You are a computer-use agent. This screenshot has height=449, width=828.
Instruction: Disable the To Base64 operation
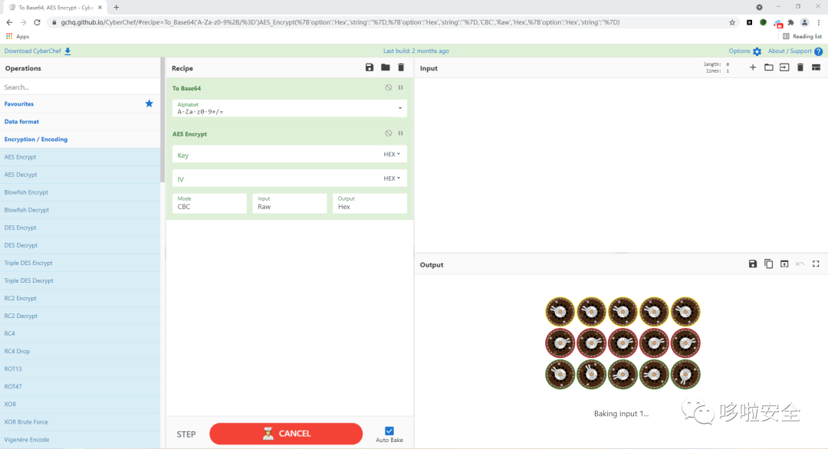tap(389, 87)
